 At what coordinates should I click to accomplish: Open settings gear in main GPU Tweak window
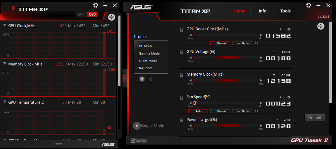point(309,5)
